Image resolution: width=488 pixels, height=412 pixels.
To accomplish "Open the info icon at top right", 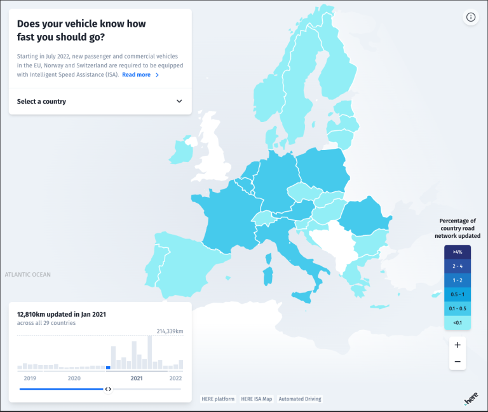I will [471, 17].
